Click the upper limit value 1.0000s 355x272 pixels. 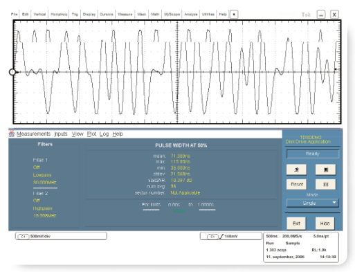click(206, 205)
